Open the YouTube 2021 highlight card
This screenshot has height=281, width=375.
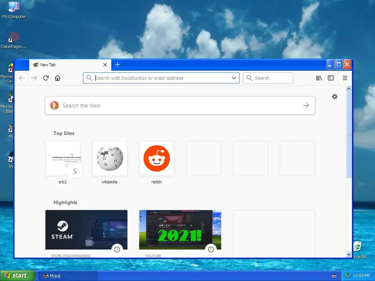coord(180,234)
